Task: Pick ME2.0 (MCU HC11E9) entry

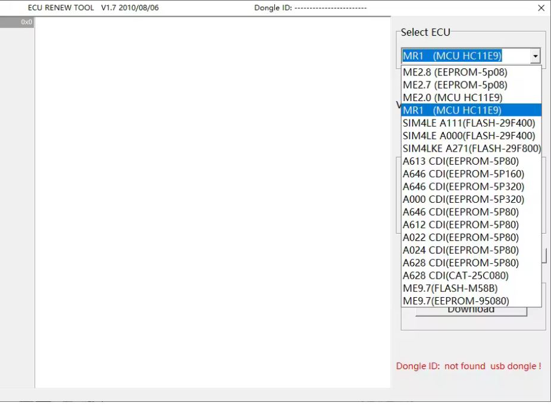Action: pyautogui.click(x=452, y=97)
